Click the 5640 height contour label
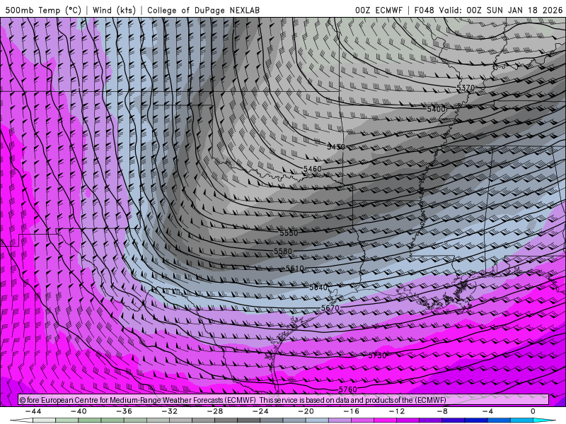This screenshot has height=424, width=566. pyautogui.click(x=318, y=288)
